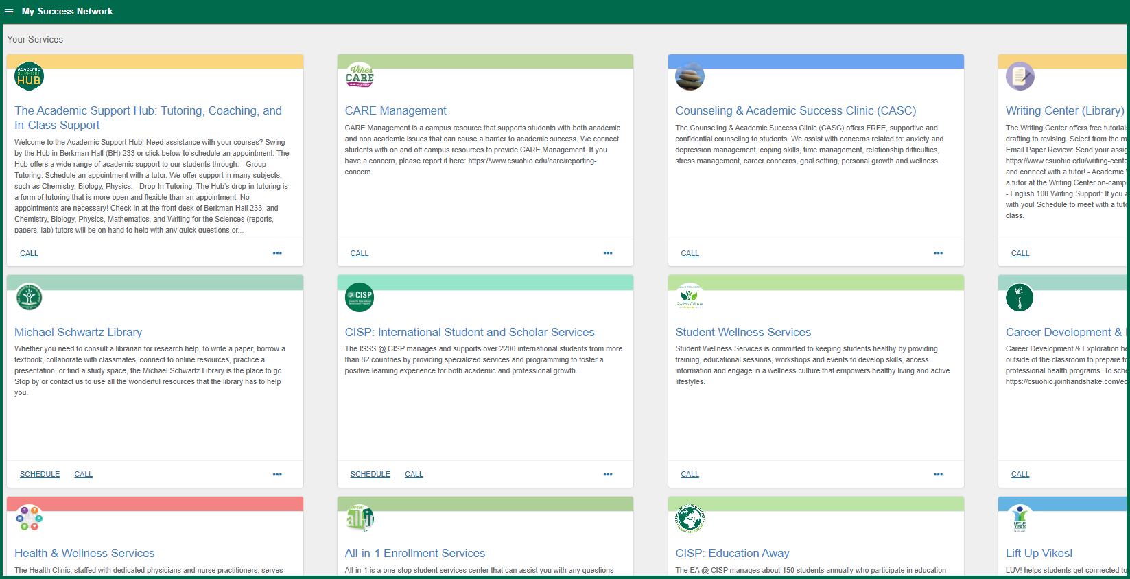The image size is (1130, 579).
Task: Open the Michael Schwartz Library title link
Action: point(78,332)
